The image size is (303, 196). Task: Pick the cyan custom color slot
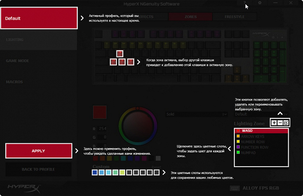[x=108, y=172]
